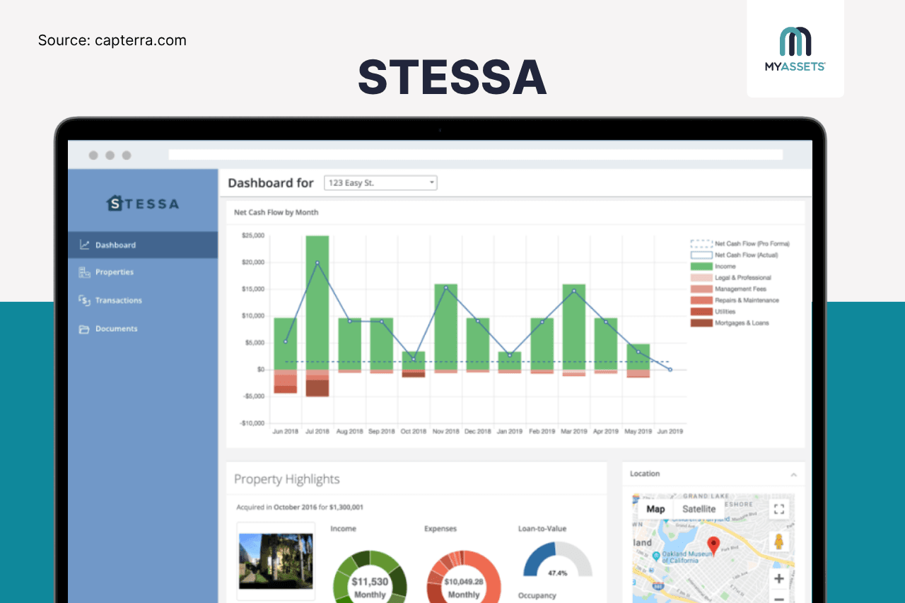Toggle Income series in chart legend
The width and height of the screenshot is (905, 603).
[713, 267]
